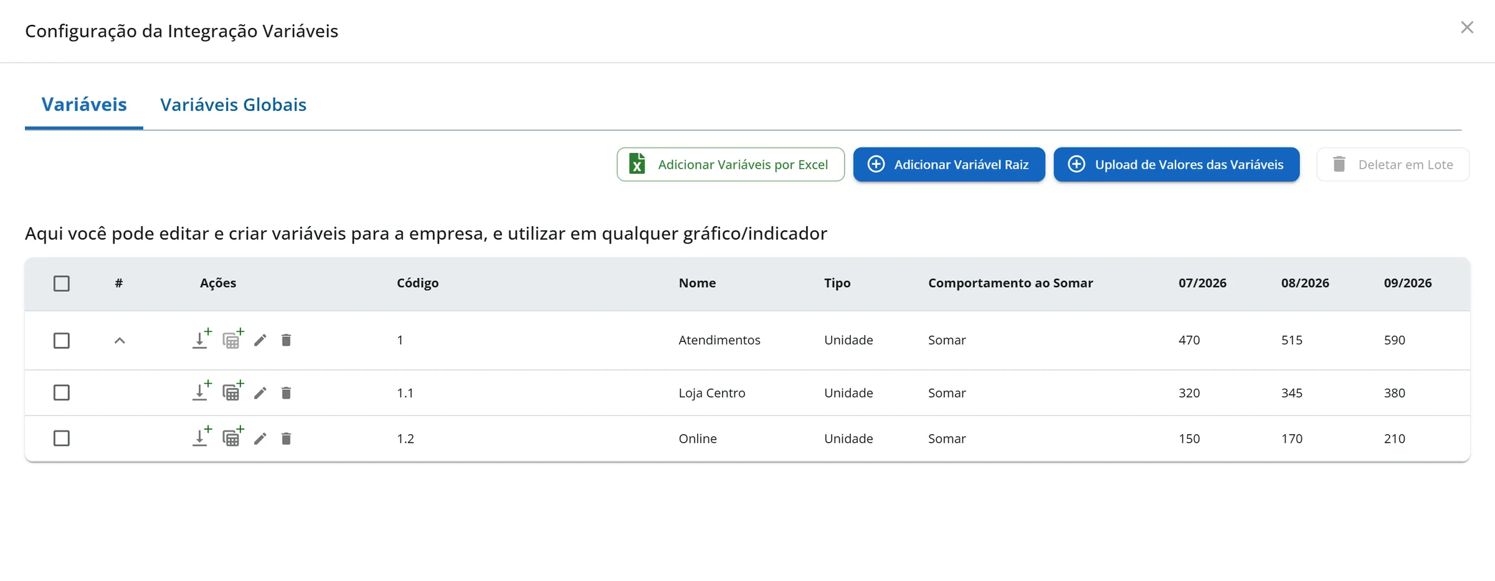1495x581 pixels.
Task: Click Adicionar Variável Raiz button
Action: (949, 164)
